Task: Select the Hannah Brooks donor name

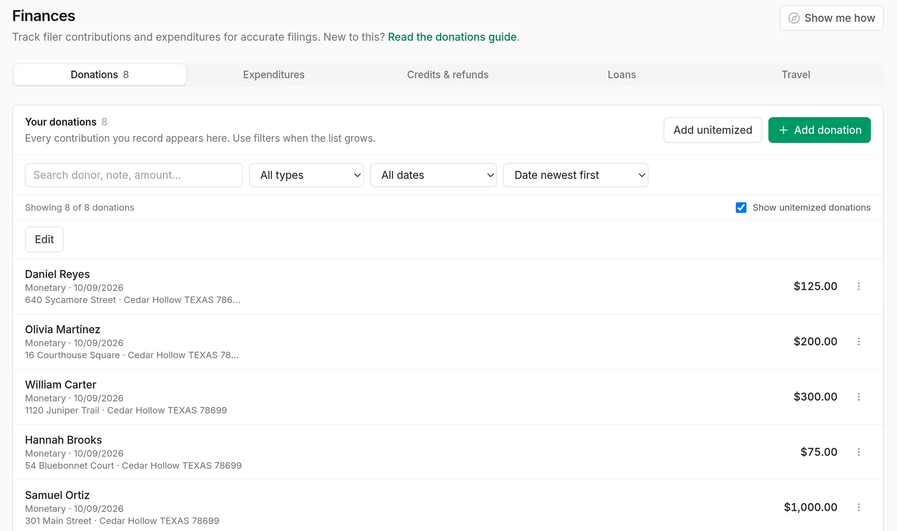Action: (x=63, y=440)
